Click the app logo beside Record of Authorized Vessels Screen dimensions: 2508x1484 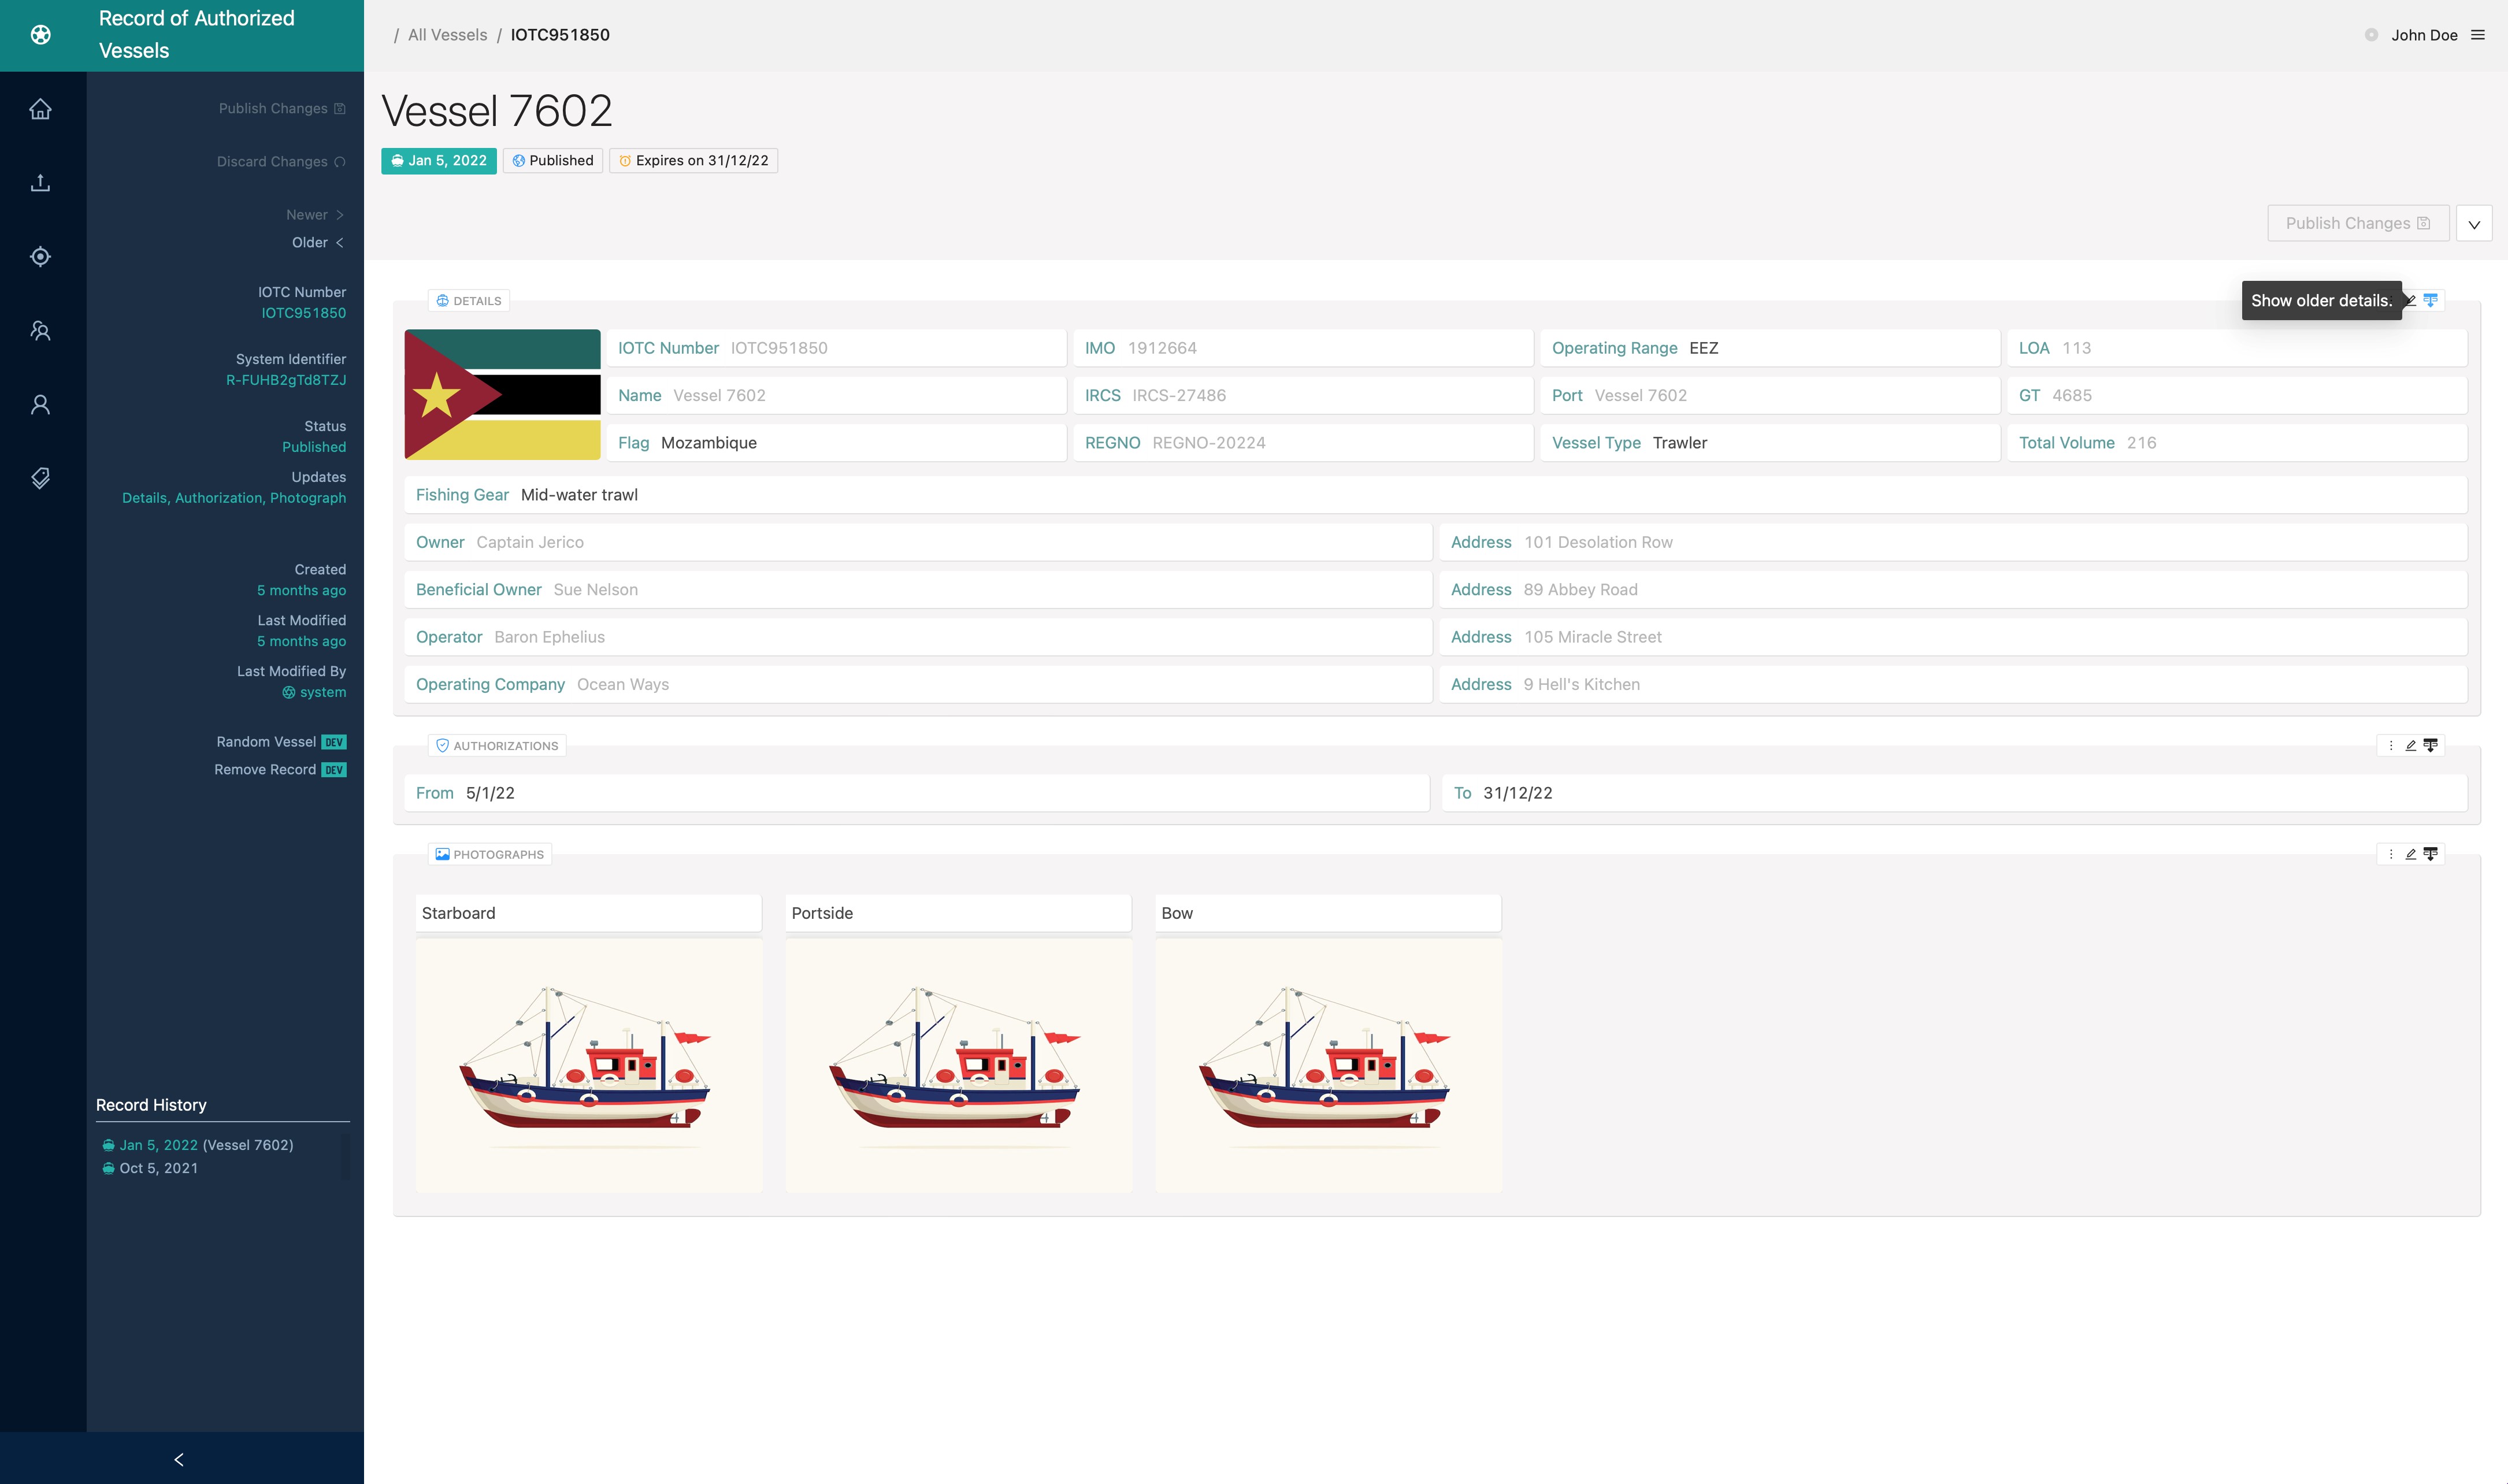coord(40,35)
